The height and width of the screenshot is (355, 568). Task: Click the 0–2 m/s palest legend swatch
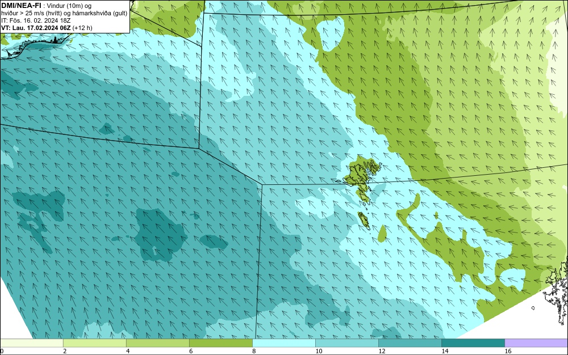(x=31, y=343)
